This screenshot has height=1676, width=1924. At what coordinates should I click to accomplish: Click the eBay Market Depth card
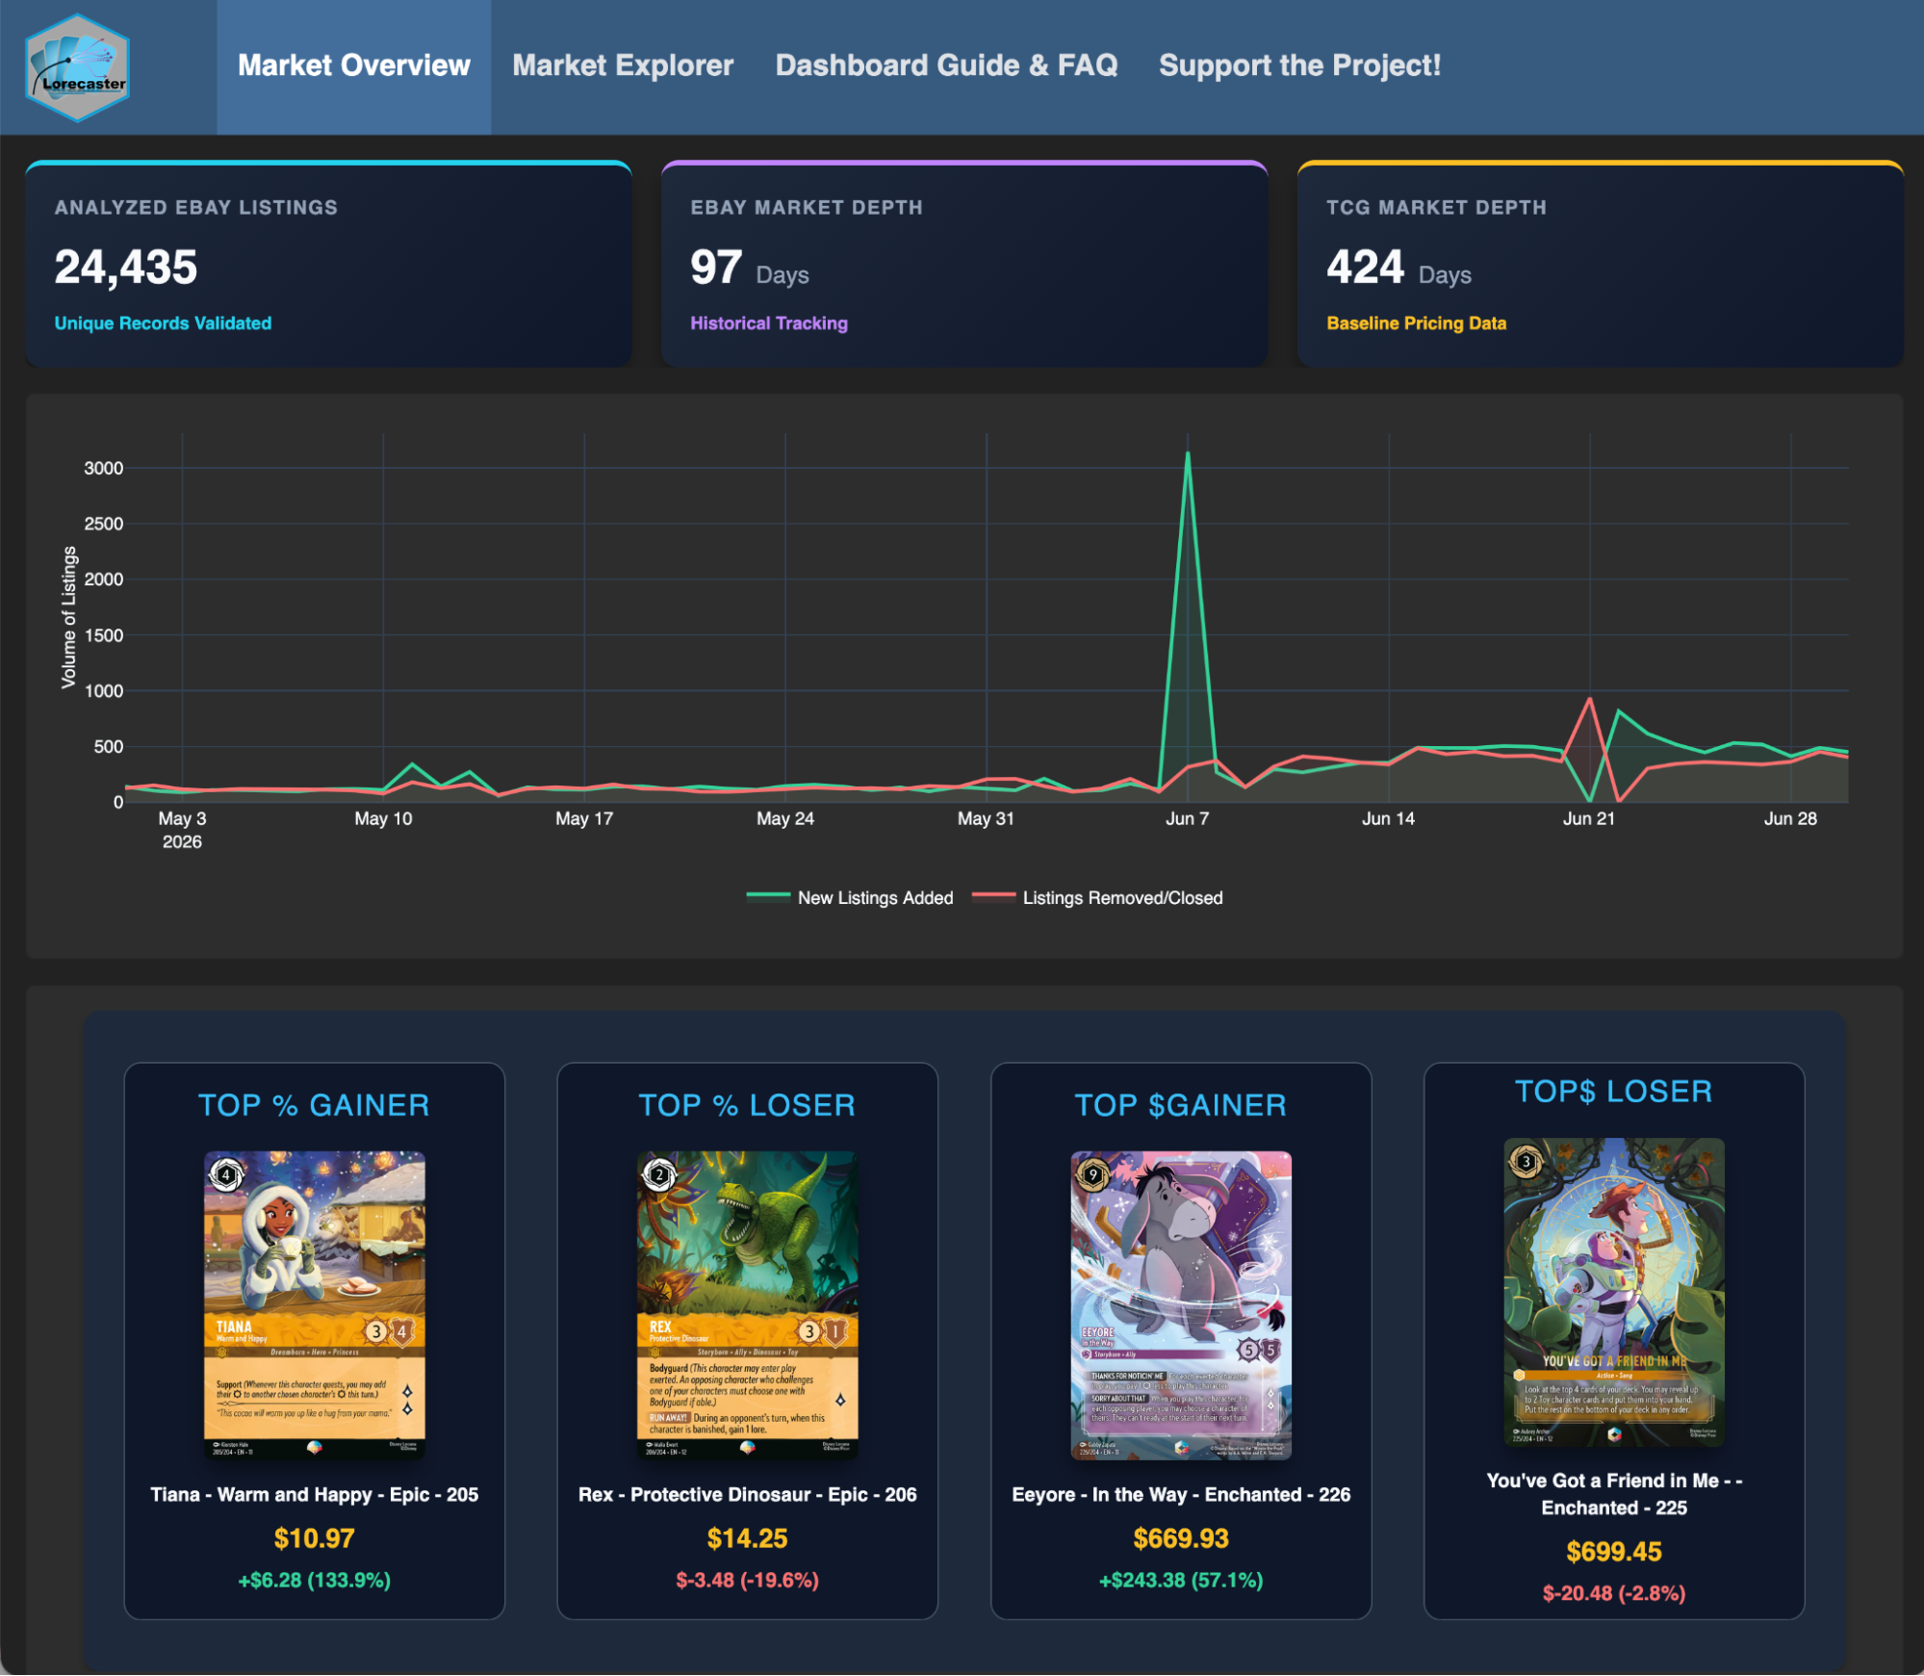(964, 264)
